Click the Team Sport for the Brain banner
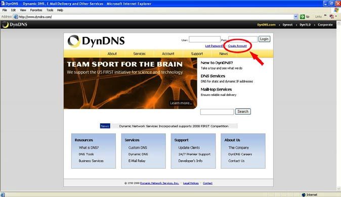This screenshot has height=197, width=341. [x=131, y=83]
